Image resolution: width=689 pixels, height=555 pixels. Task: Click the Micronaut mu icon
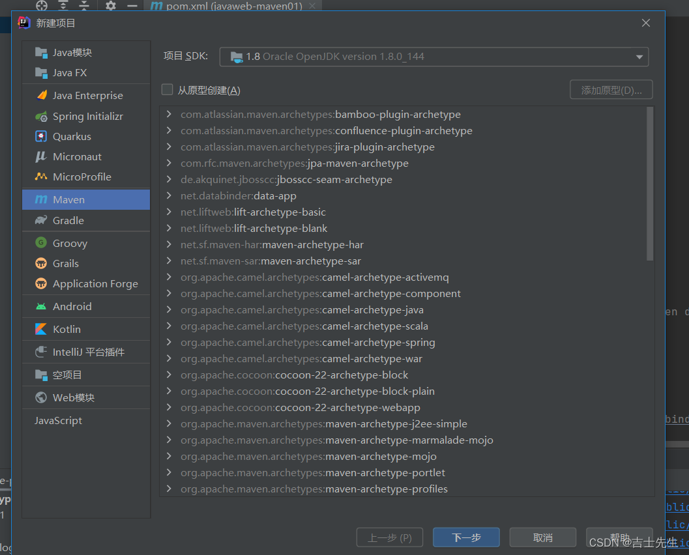tap(41, 157)
